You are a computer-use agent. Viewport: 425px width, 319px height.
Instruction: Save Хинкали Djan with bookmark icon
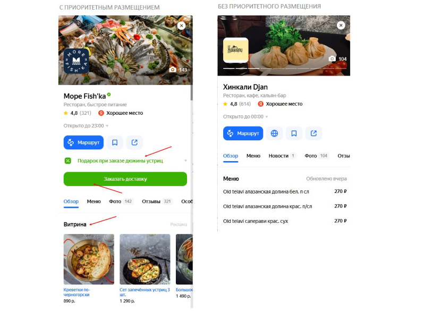pyautogui.click(x=294, y=133)
